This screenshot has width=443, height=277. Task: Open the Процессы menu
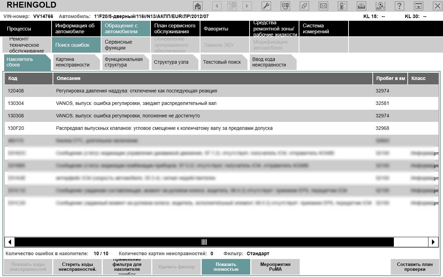[x=26, y=28]
